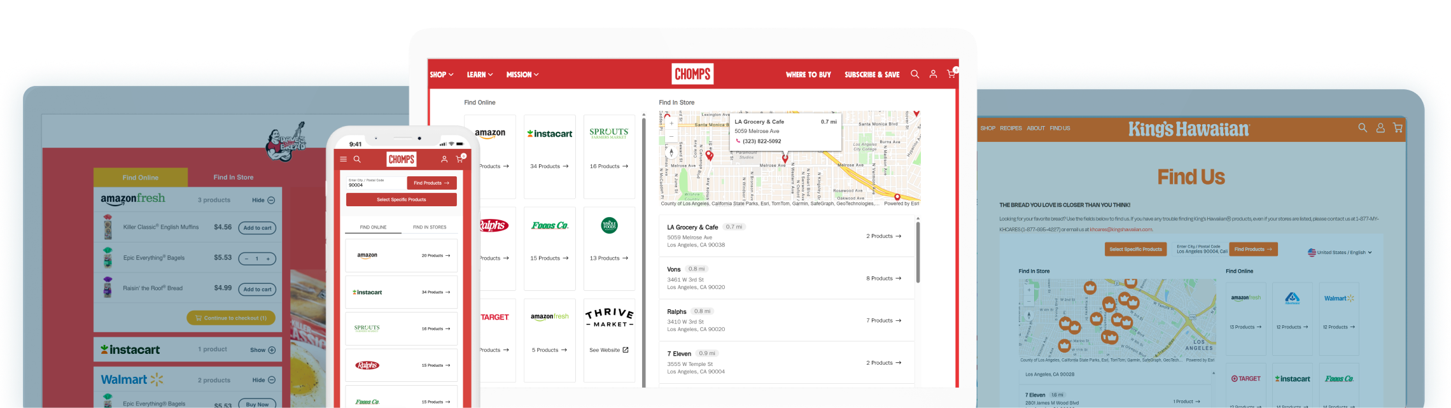The height and width of the screenshot is (408, 1451).
Task: Open the hamburger menu in Chomps mobile
Action: click(344, 159)
